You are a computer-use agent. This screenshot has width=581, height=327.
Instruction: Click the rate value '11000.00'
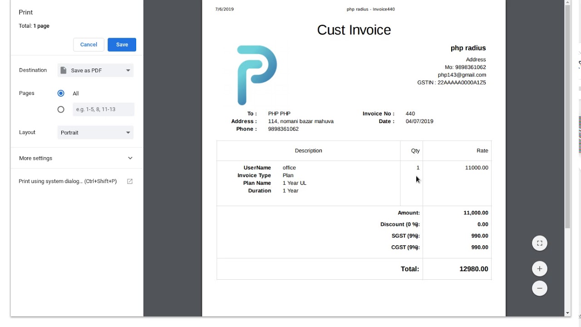point(477,168)
